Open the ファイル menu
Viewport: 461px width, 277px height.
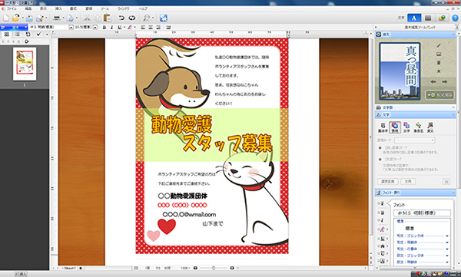12,8
